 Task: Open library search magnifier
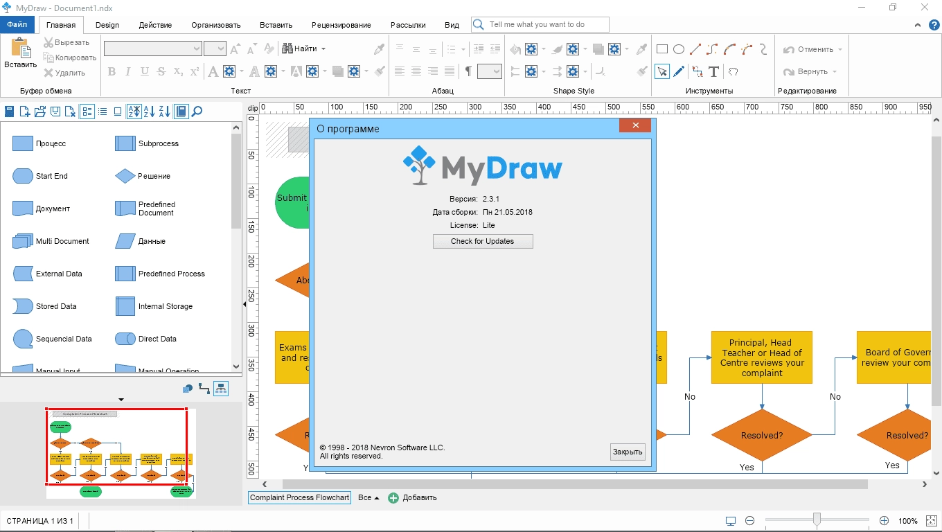[197, 112]
